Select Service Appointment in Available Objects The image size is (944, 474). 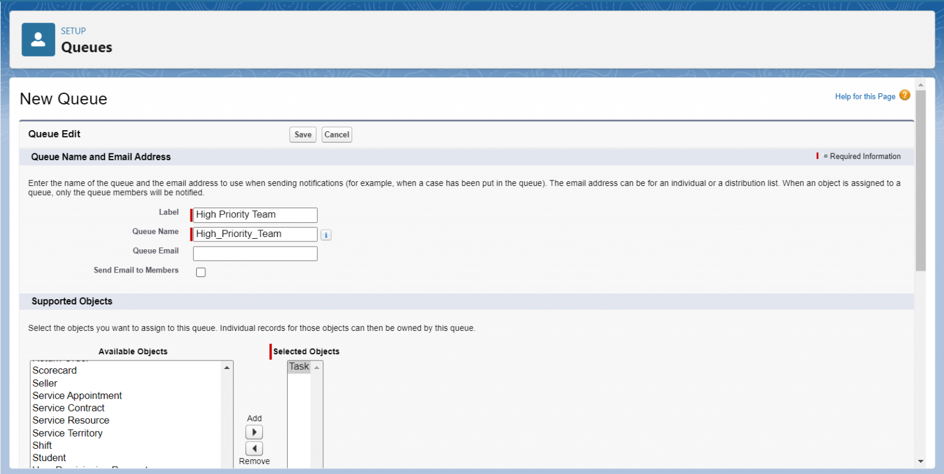click(x=77, y=395)
